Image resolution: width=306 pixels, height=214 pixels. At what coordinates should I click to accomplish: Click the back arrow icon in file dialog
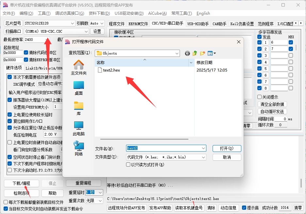[x=187, y=53]
